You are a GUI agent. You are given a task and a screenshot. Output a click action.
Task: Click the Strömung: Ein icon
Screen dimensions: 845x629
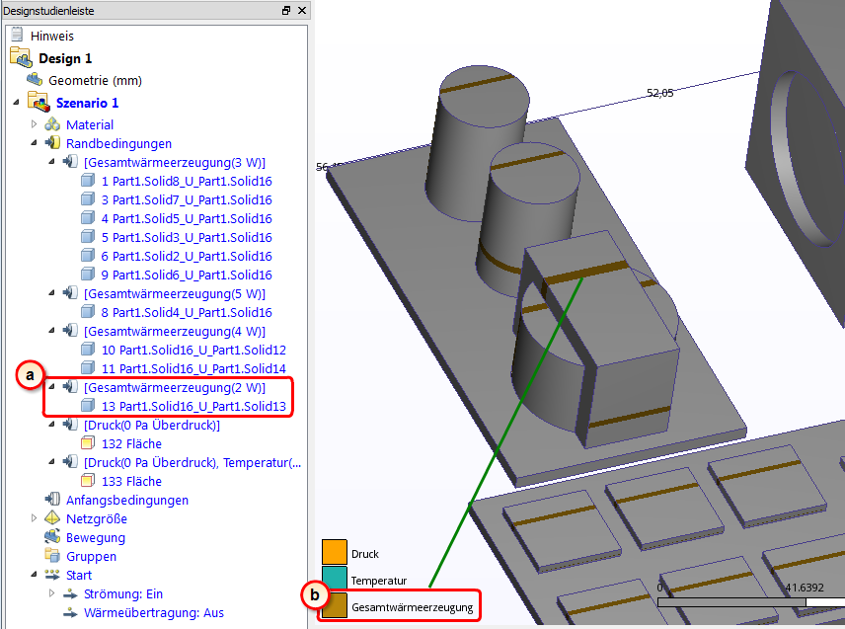[70, 593]
